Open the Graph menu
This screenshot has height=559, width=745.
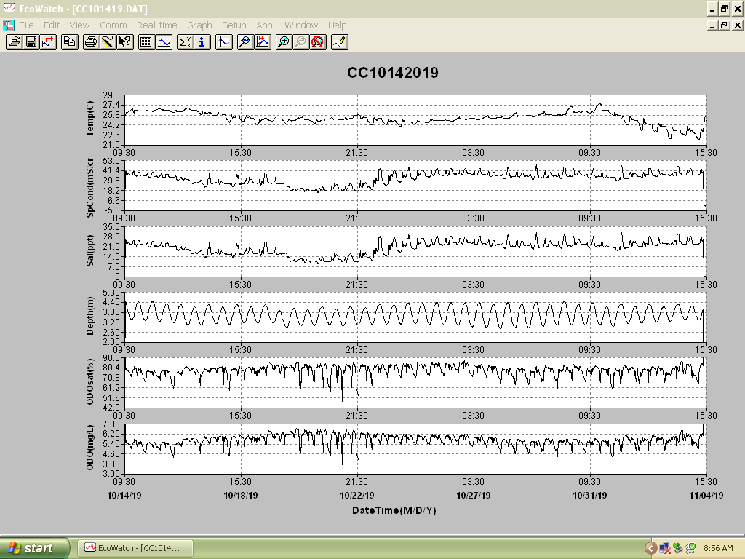(199, 25)
